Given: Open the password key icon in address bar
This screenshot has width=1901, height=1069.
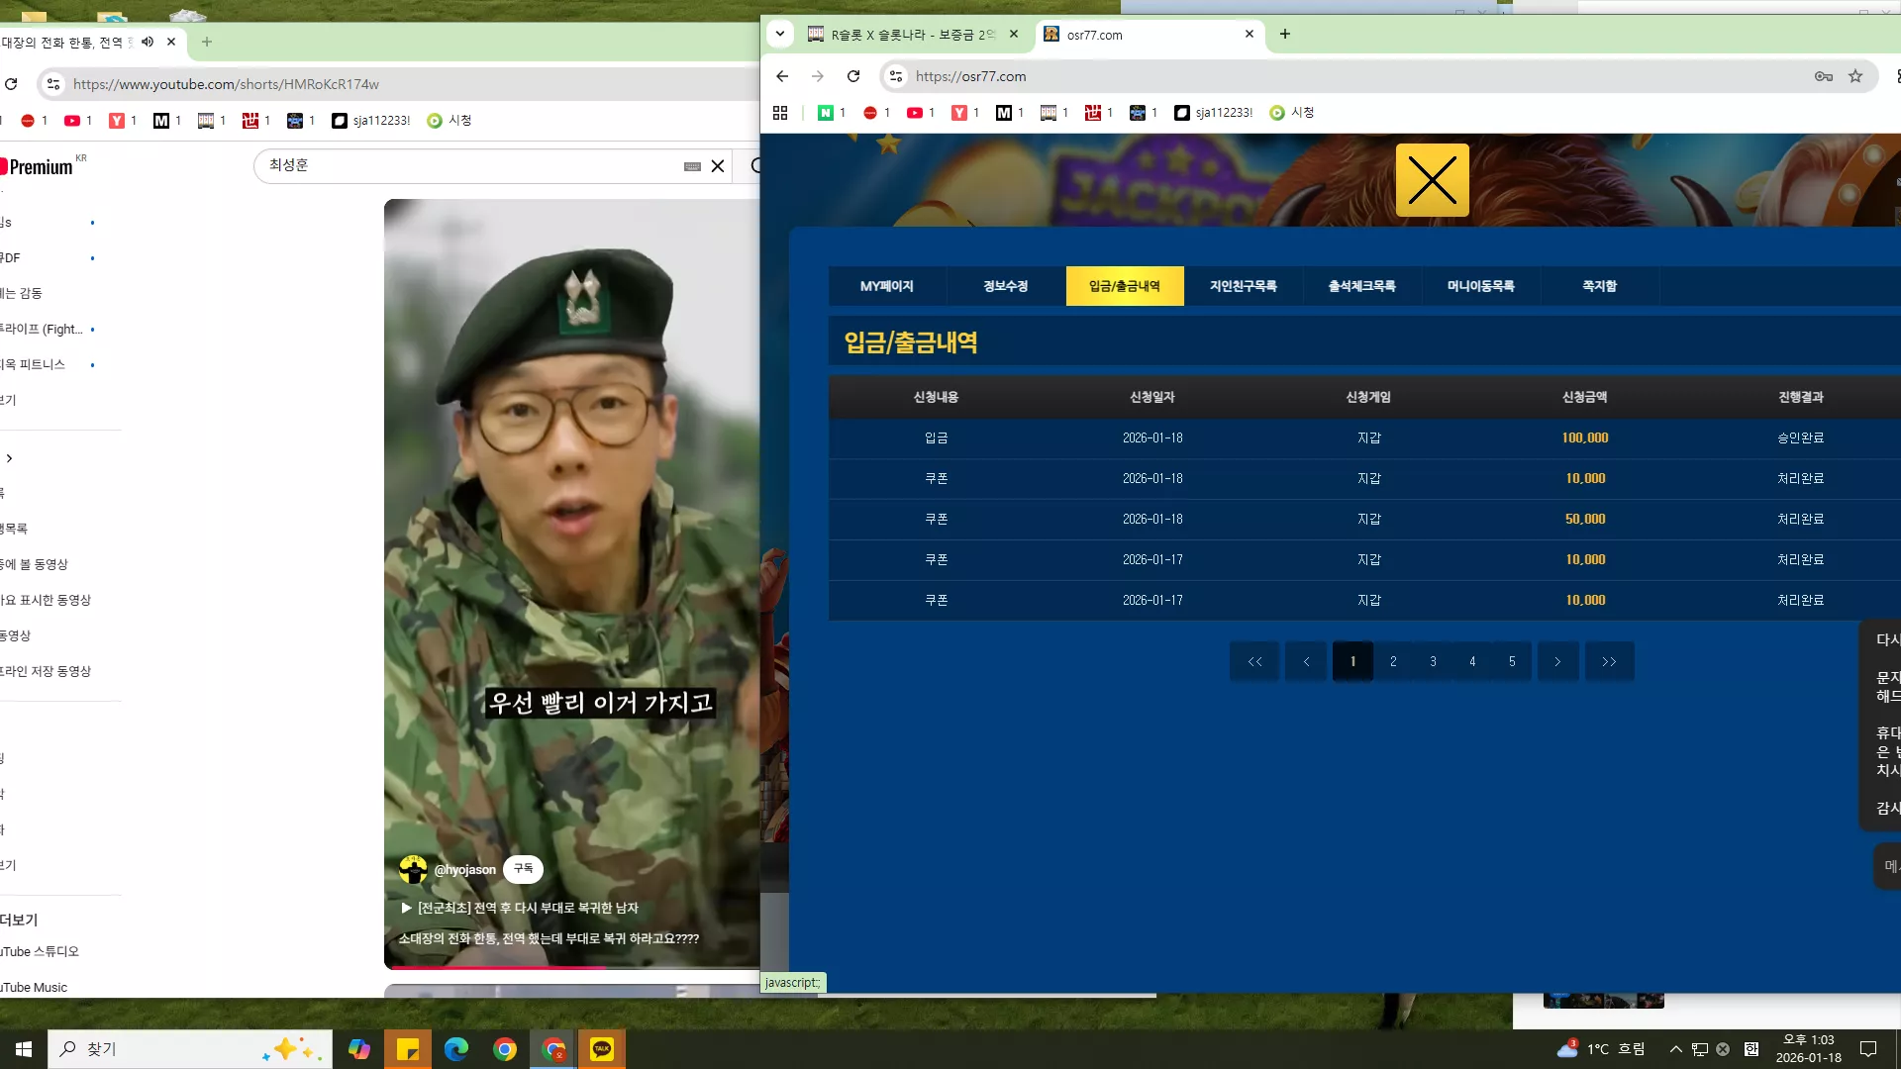Looking at the screenshot, I should [x=1824, y=76].
